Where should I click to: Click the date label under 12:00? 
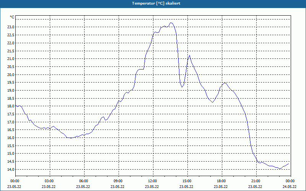(x=152, y=187)
